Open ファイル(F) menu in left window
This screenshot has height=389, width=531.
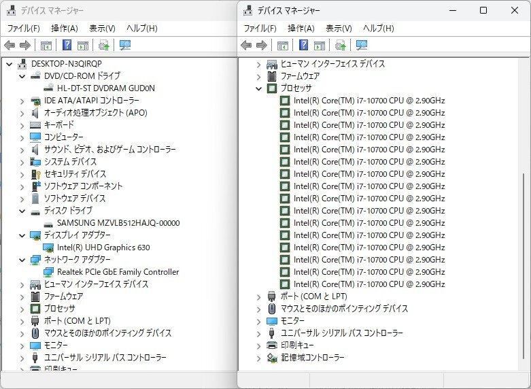[x=23, y=28]
